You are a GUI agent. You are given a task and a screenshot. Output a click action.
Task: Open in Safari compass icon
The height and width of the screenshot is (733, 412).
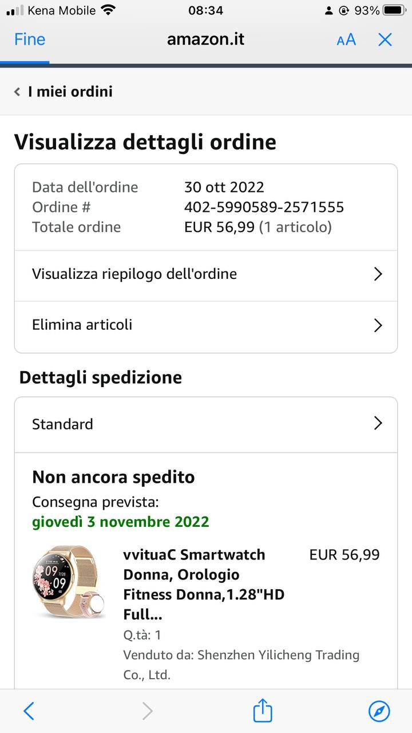pyautogui.click(x=379, y=711)
